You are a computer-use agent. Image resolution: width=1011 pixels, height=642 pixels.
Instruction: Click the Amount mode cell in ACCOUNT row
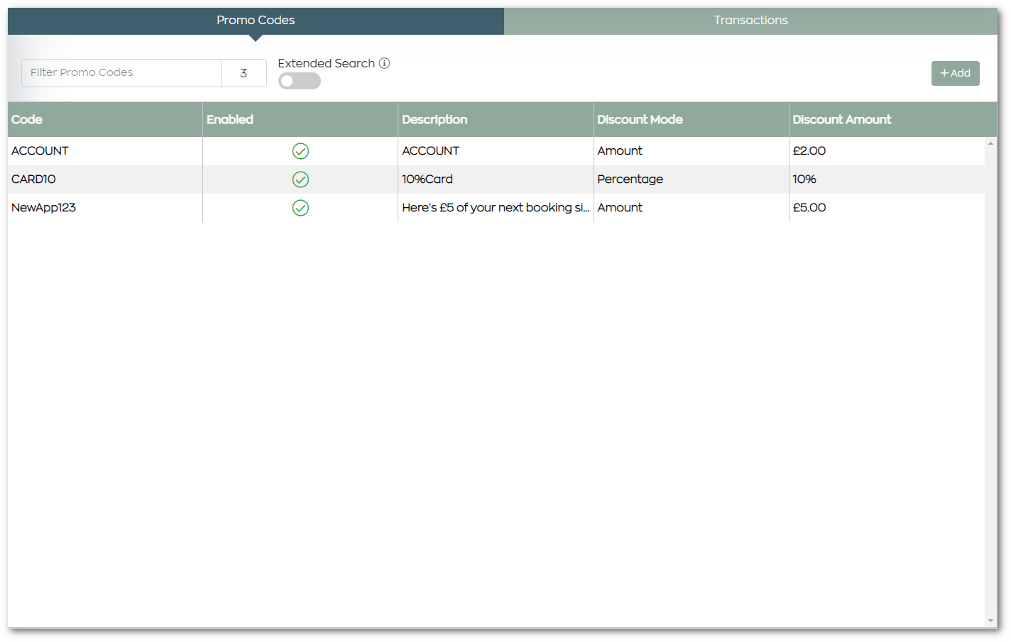coord(691,151)
